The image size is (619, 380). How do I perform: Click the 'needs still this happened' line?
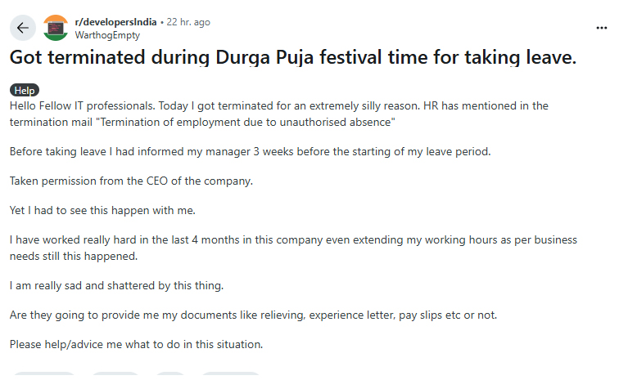click(x=74, y=255)
